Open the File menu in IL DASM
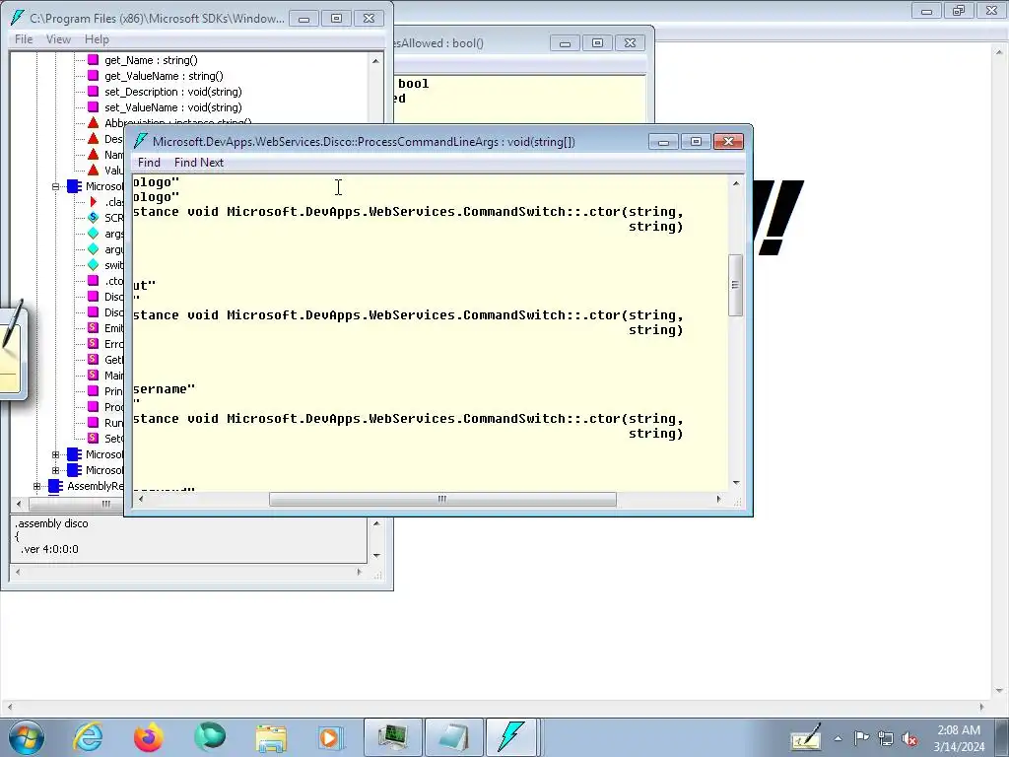The image size is (1009, 757). point(24,39)
